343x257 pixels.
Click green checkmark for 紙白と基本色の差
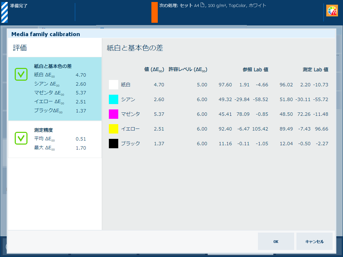coord(21,74)
